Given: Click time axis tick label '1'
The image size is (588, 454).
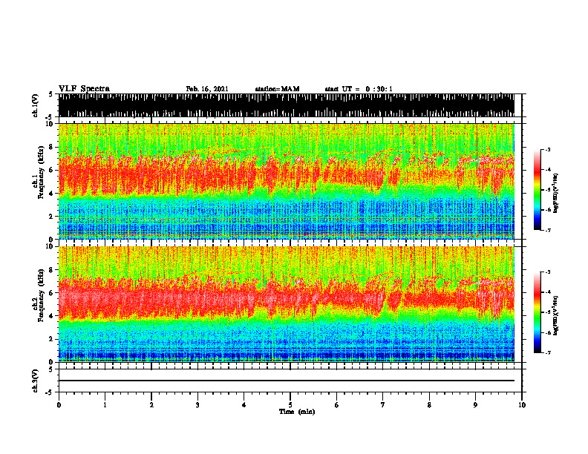Looking at the screenshot, I should click(105, 405).
